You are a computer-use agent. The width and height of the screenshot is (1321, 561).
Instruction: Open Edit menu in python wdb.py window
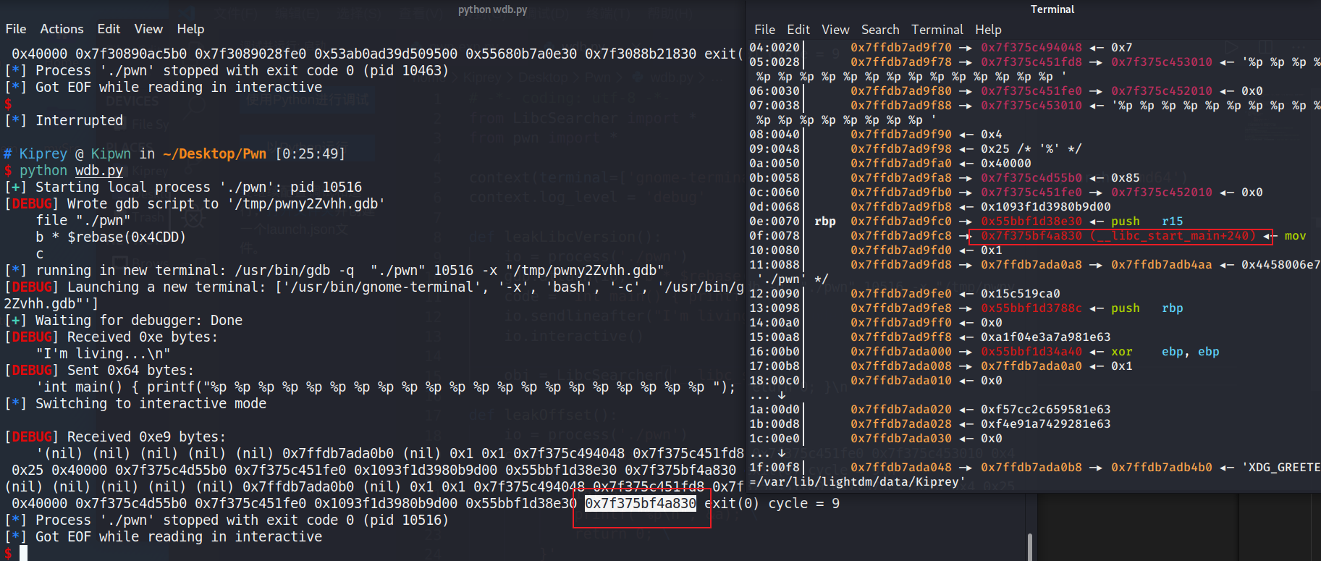[x=109, y=29]
